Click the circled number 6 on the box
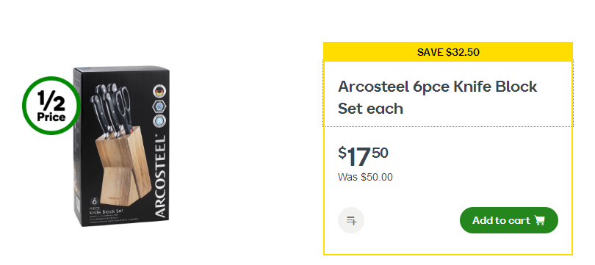Screen dimensions: 595x265 [x=94, y=201]
